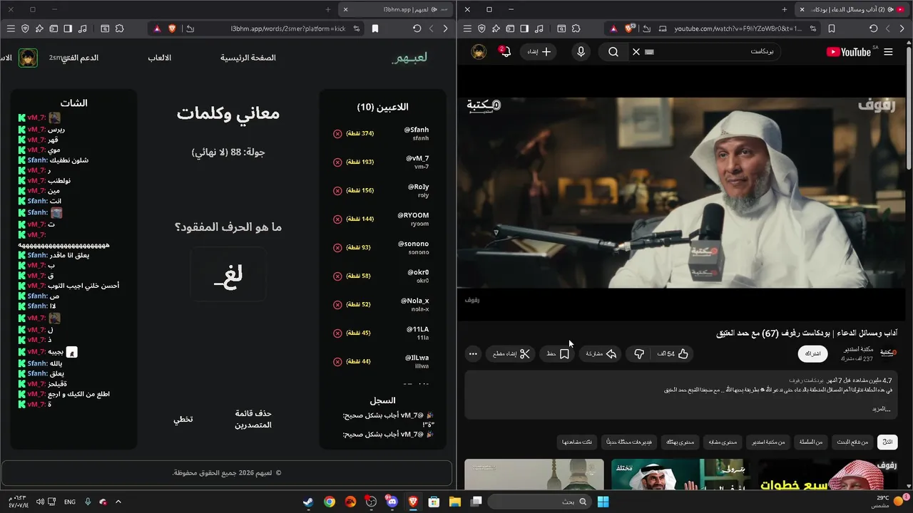
Task: Open new tab in YouTube window
Action: pyautogui.click(x=785, y=9)
